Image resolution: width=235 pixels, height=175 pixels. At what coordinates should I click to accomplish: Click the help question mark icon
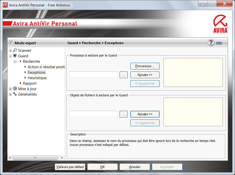pos(211,43)
